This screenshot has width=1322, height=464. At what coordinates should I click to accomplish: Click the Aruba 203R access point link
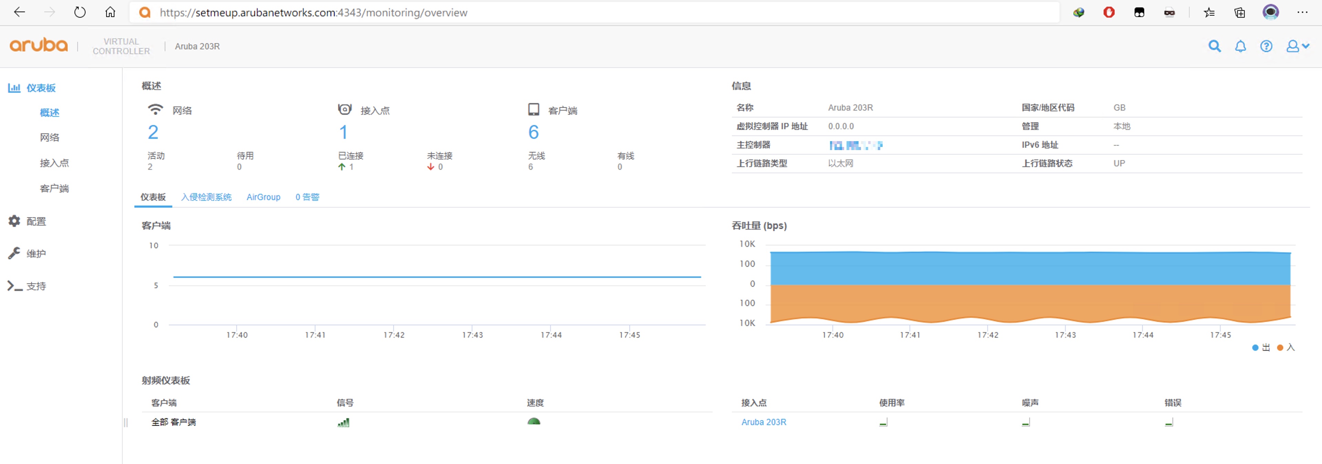763,422
